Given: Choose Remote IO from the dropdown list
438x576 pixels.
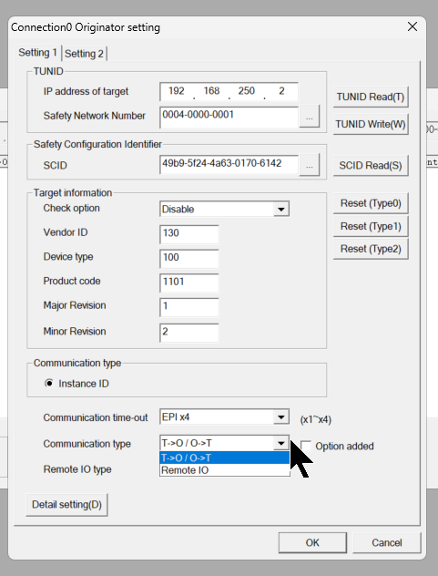Looking at the screenshot, I should point(225,470).
